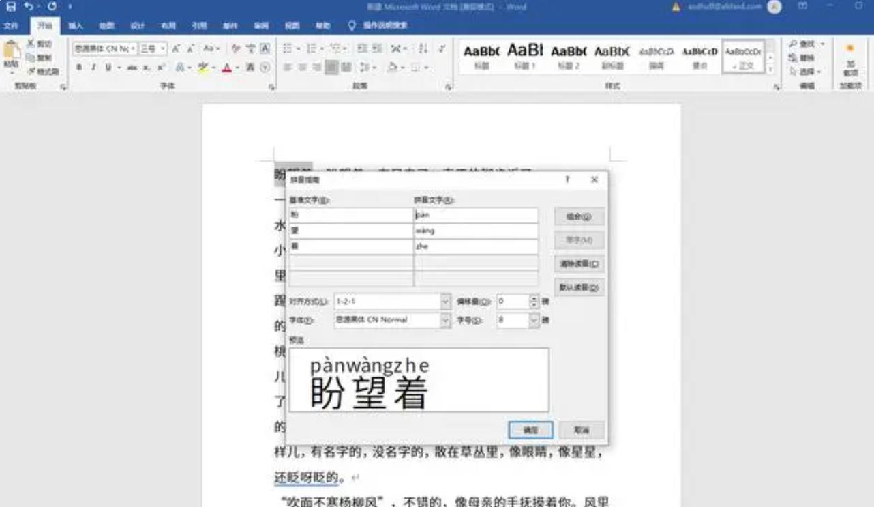874x507 pixels.
Task: Click the Clear Readings button in dialog
Action: (x=579, y=264)
